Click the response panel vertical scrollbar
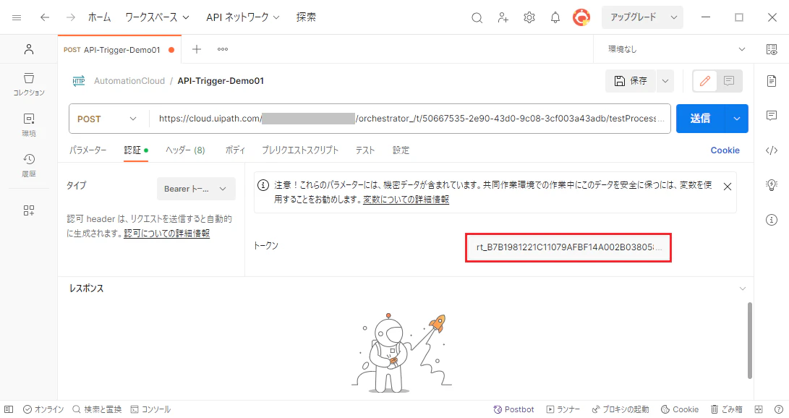This screenshot has height=418, width=789. [750, 341]
